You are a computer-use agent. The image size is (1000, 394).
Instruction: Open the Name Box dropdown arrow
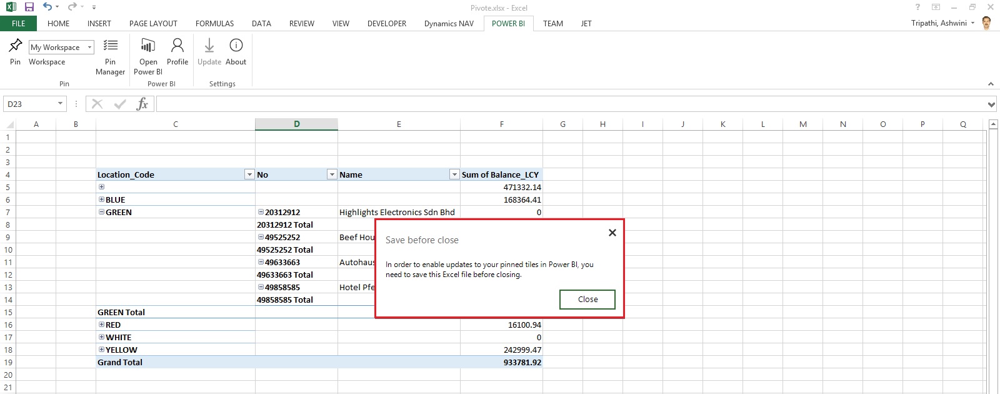[60, 104]
